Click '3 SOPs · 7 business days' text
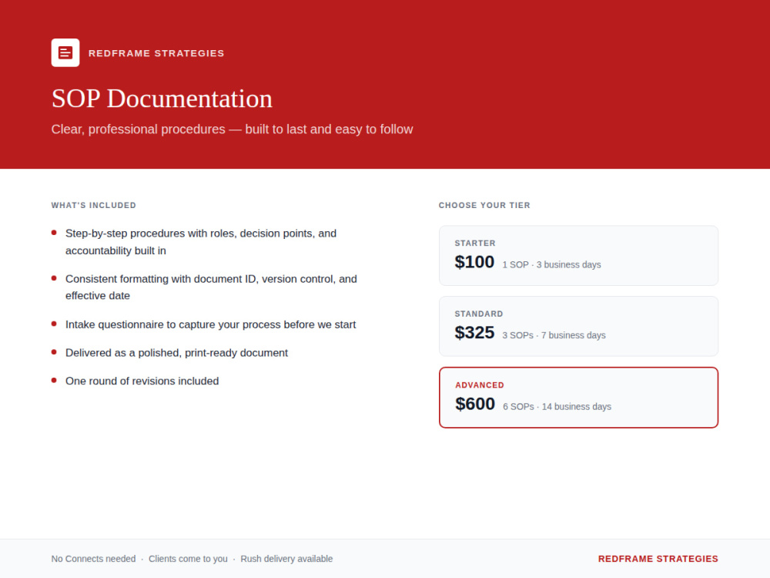This screenshot has height=578, width=770. pyautogui.click(x=554, y=336)
